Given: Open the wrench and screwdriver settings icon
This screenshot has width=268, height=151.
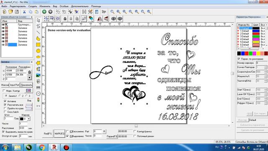Looking at the screenshot, I should coord(90,12).
